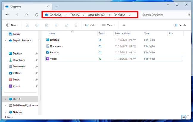Click pin icon next to Music

[x=36, y=79]
